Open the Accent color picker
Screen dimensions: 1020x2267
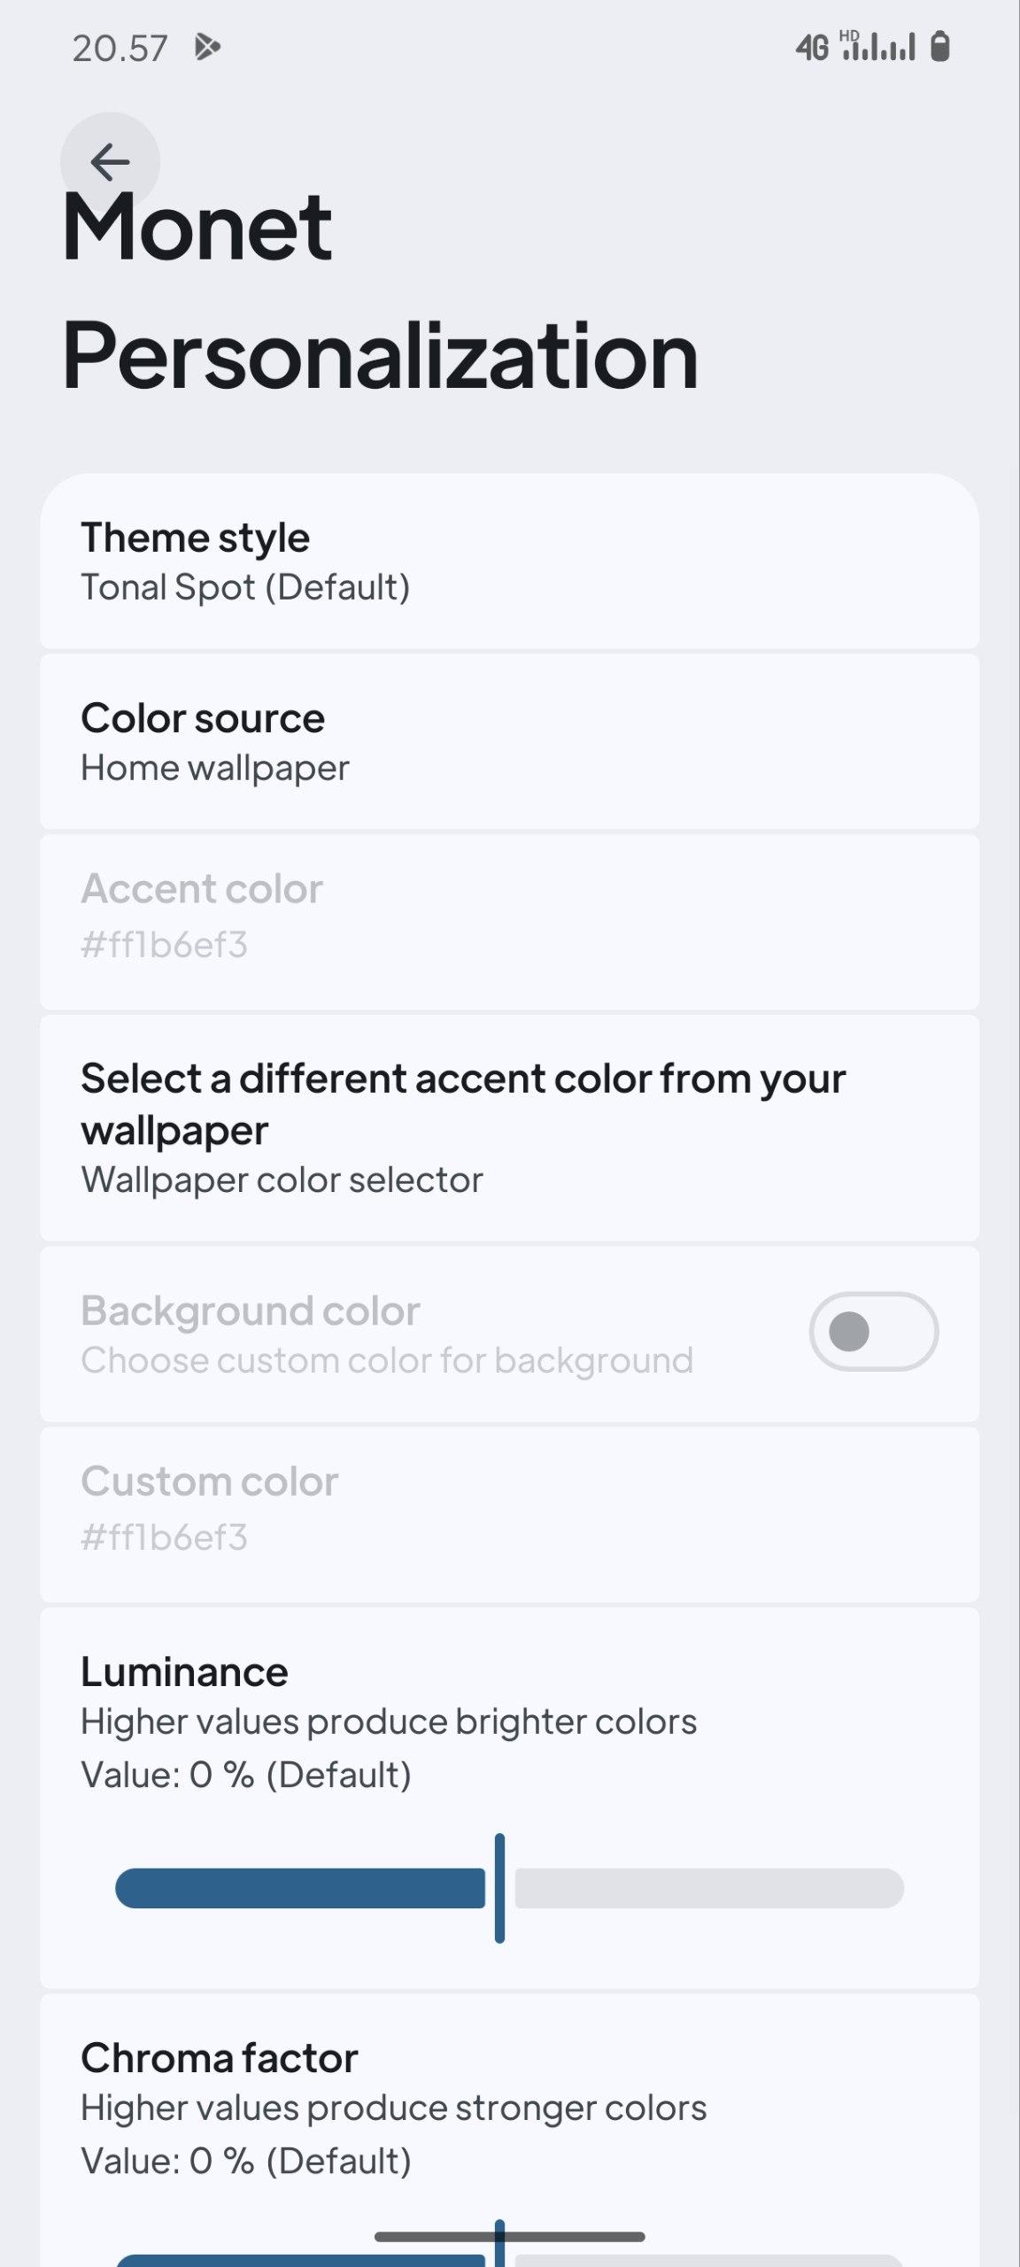tap(509, 921)
